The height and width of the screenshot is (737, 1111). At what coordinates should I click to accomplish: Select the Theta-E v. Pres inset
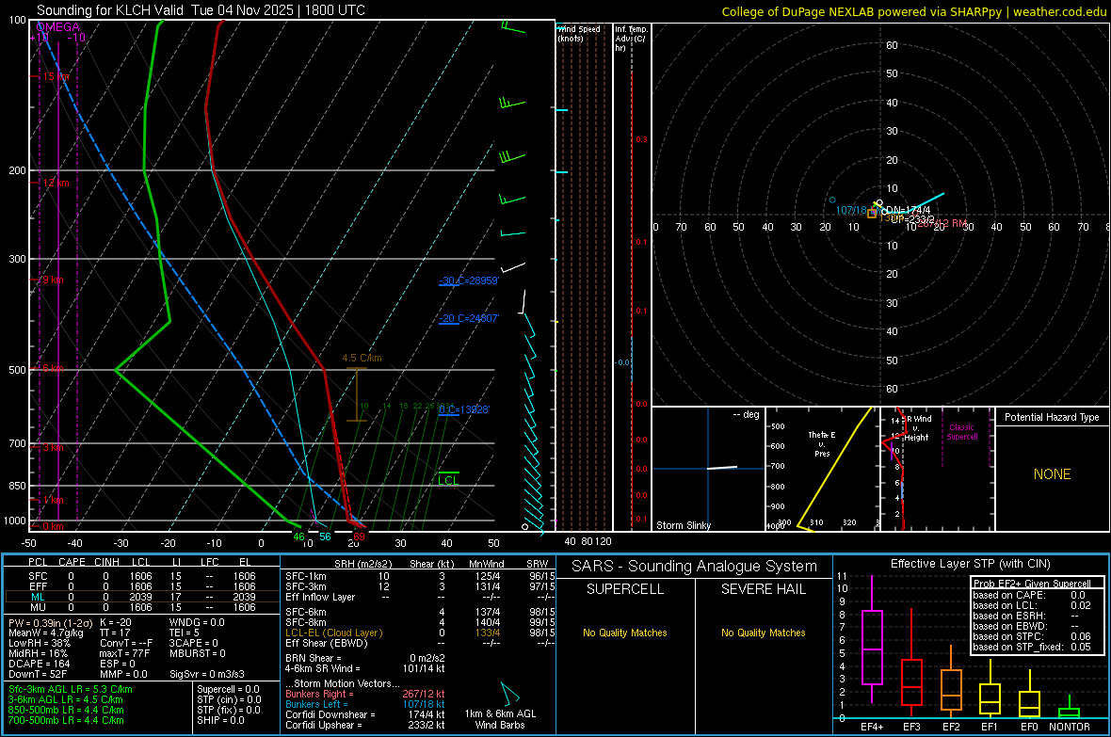click(823, 469)
